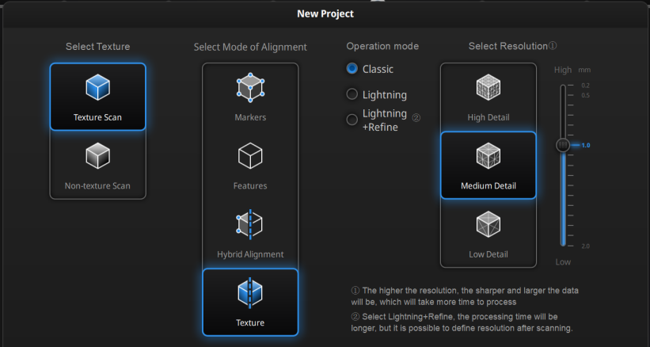Screen dimensions: 650x347
Task: Switch to Lightning operation mode
Action: (352, 94)
